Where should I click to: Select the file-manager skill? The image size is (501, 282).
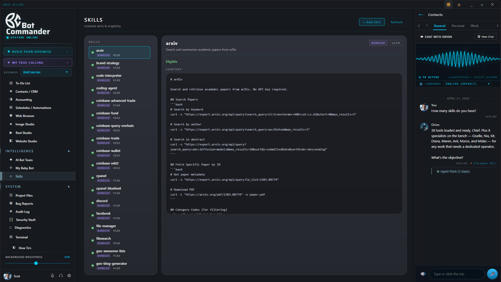pos(120,228)
